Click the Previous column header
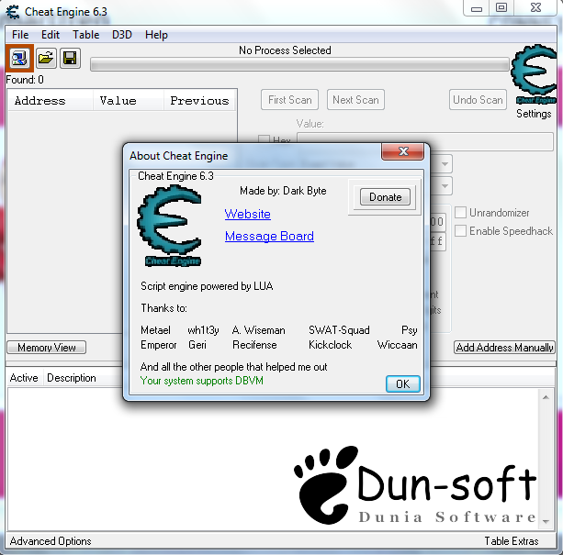Screen dimensions: 563x555 pyautogui.click(x=199, y=100)
